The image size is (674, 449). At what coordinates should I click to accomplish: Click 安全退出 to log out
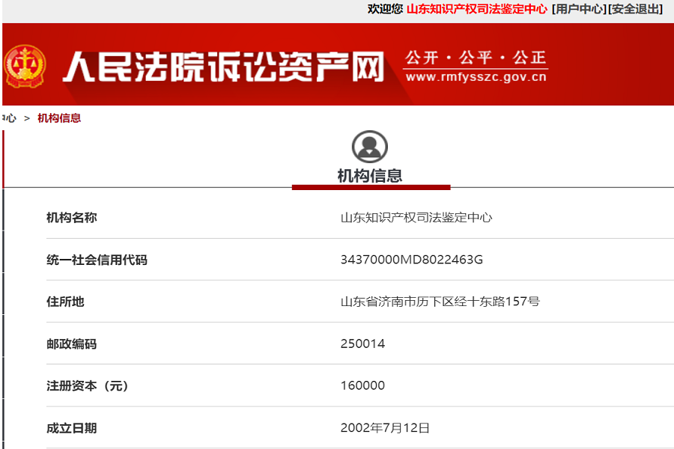635,8
